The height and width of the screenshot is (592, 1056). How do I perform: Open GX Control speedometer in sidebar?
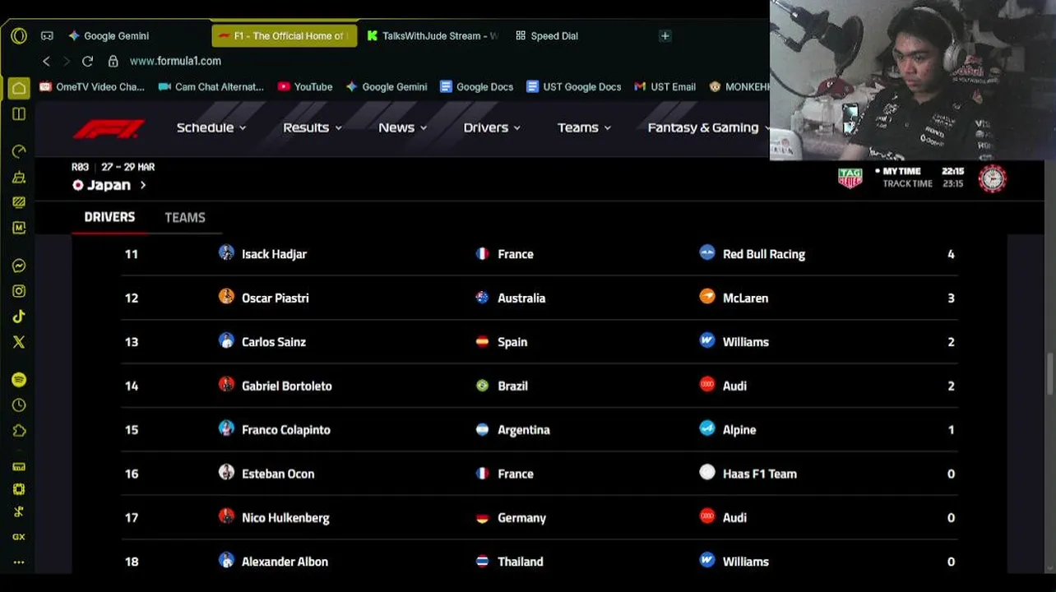19,151
